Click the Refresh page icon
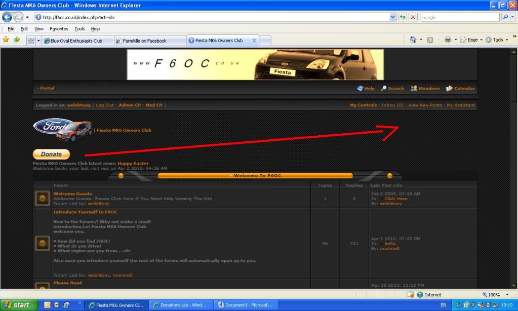Image resolution: width=518 pixels, height=311 pixels. click(403, 17)
